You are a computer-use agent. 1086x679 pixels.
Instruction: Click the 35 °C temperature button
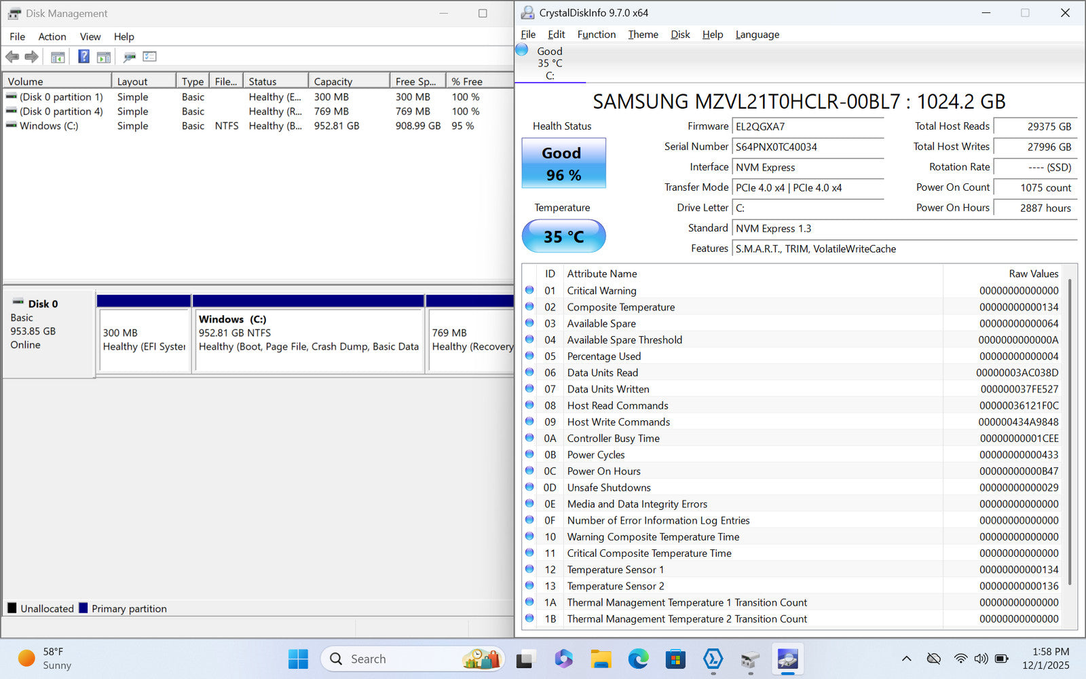coord(563,236)
